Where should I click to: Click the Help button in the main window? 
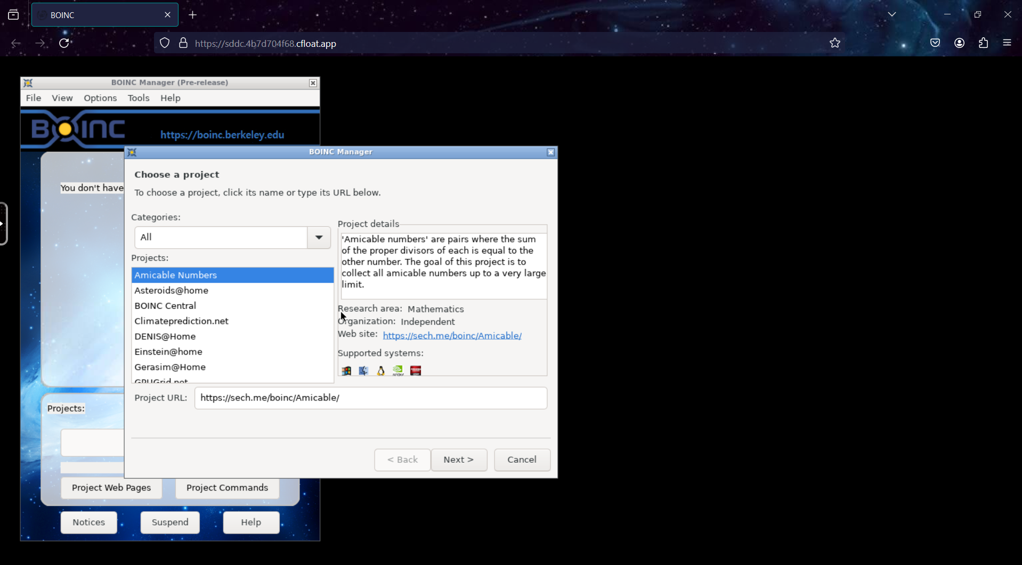click(251, 522)
